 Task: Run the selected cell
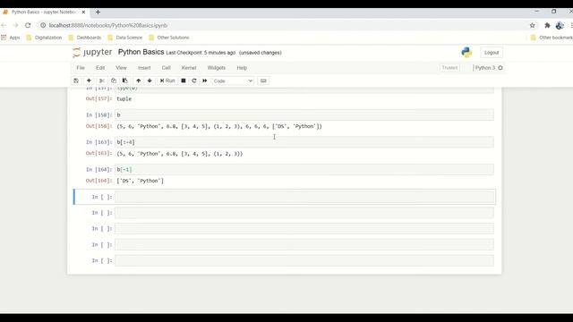(x=167, y=80)
